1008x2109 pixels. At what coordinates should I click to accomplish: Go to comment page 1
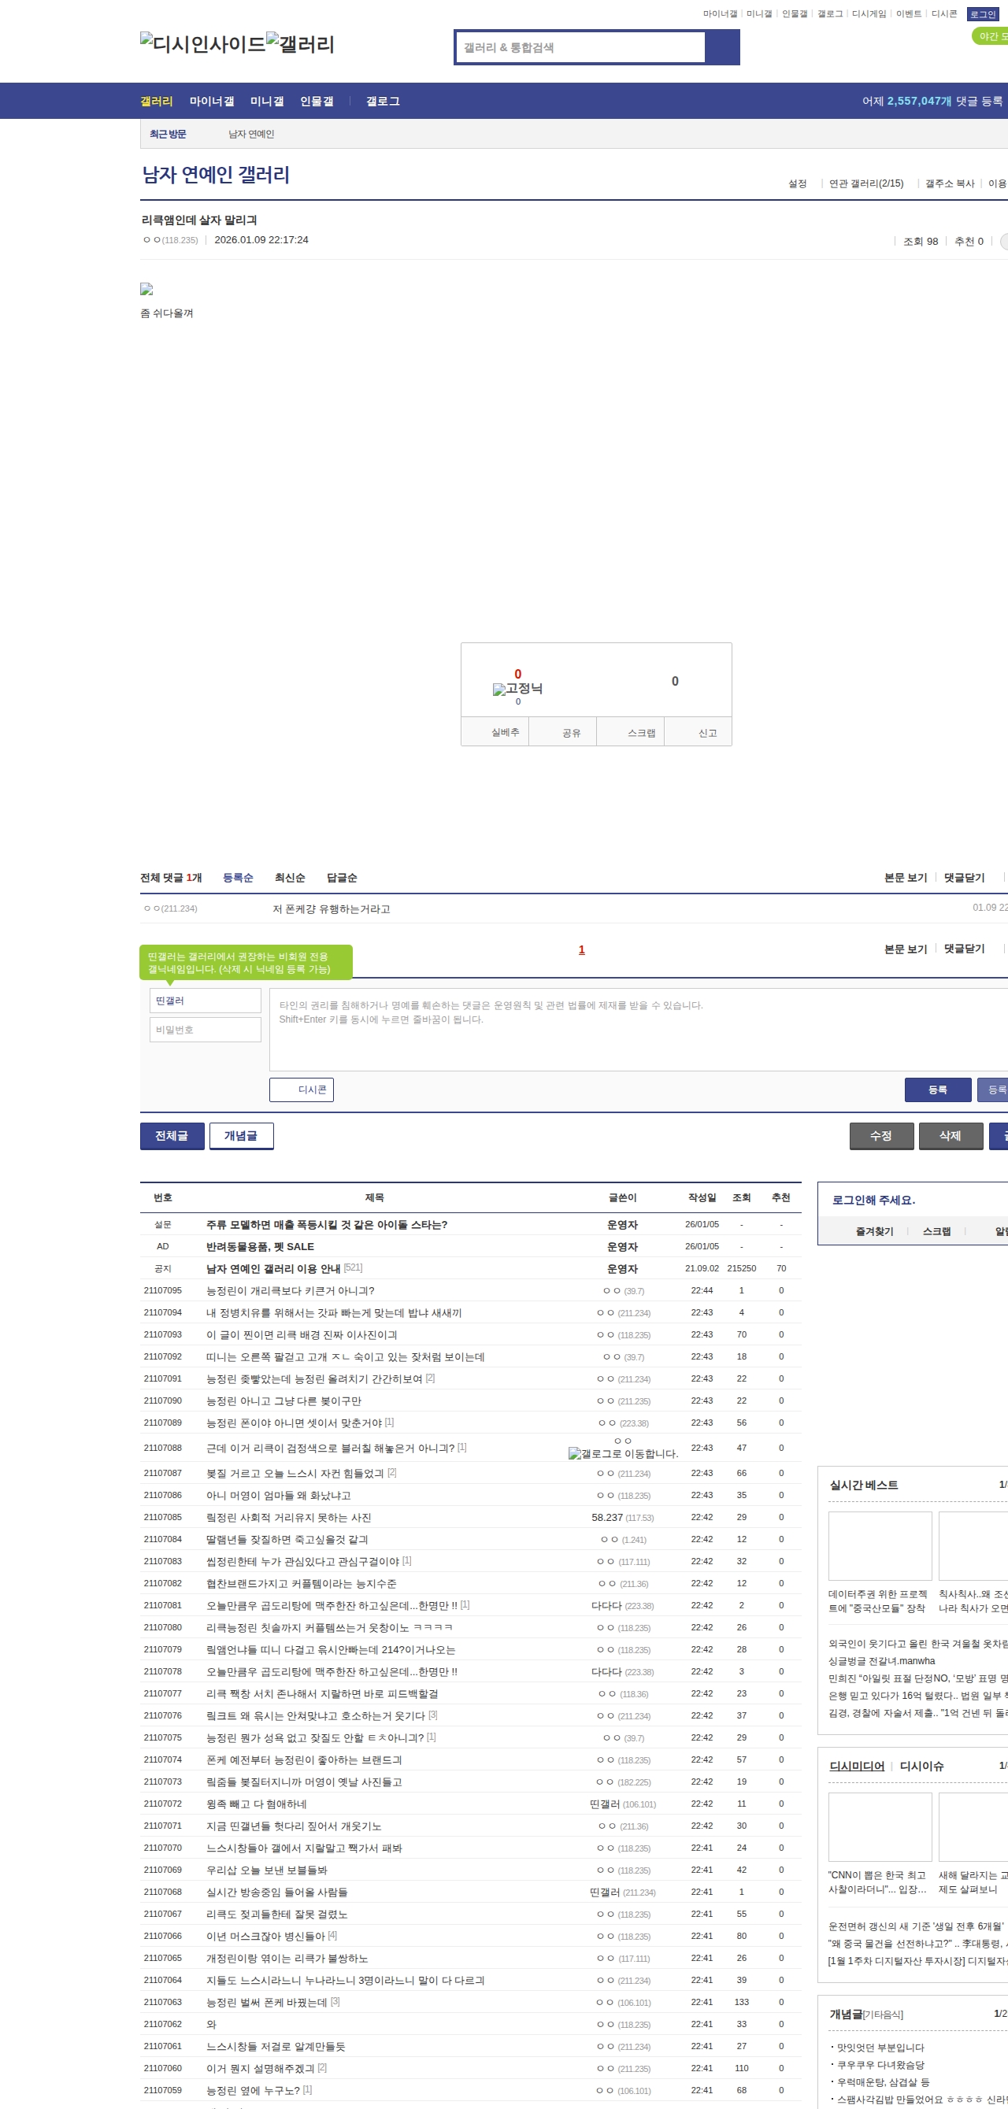(581, 949)
